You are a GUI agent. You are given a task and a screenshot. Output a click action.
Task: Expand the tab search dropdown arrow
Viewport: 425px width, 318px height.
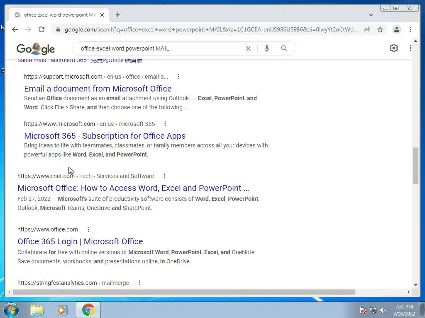coord(371,15)
